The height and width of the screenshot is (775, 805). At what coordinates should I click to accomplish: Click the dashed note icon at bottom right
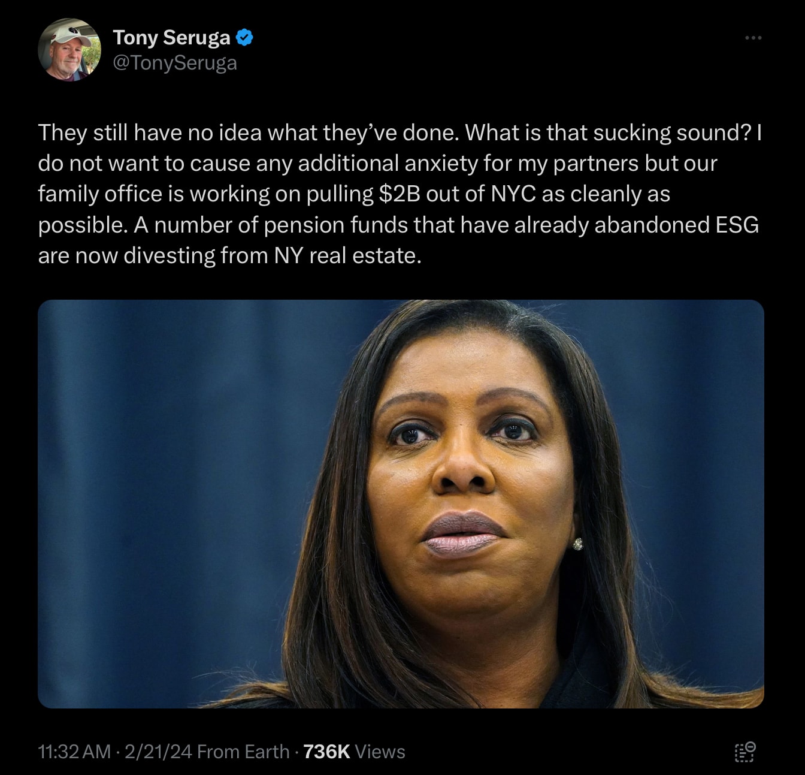tap(745, 752)
